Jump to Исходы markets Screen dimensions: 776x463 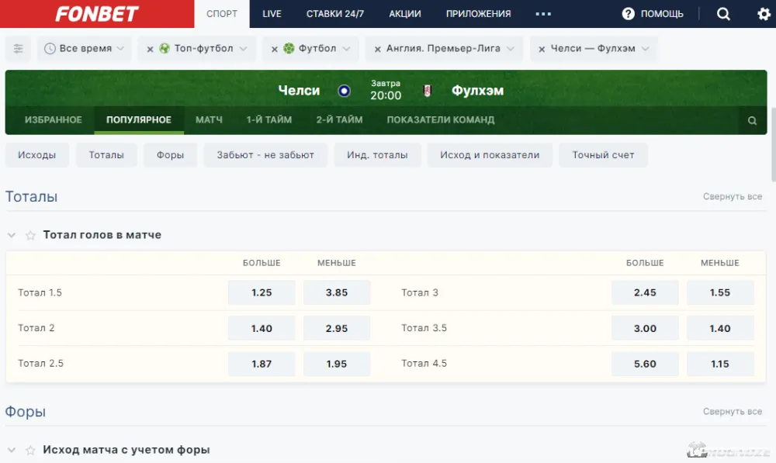click(37, 155)
